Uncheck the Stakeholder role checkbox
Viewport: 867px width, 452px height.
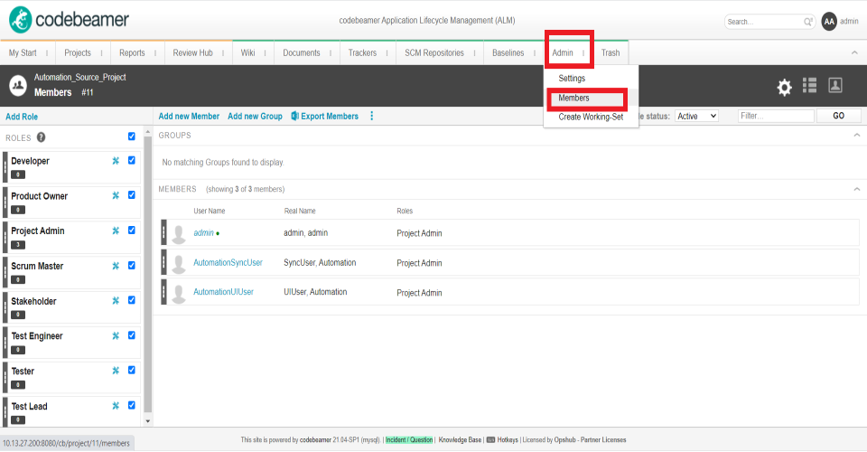(x=132, y=300)
